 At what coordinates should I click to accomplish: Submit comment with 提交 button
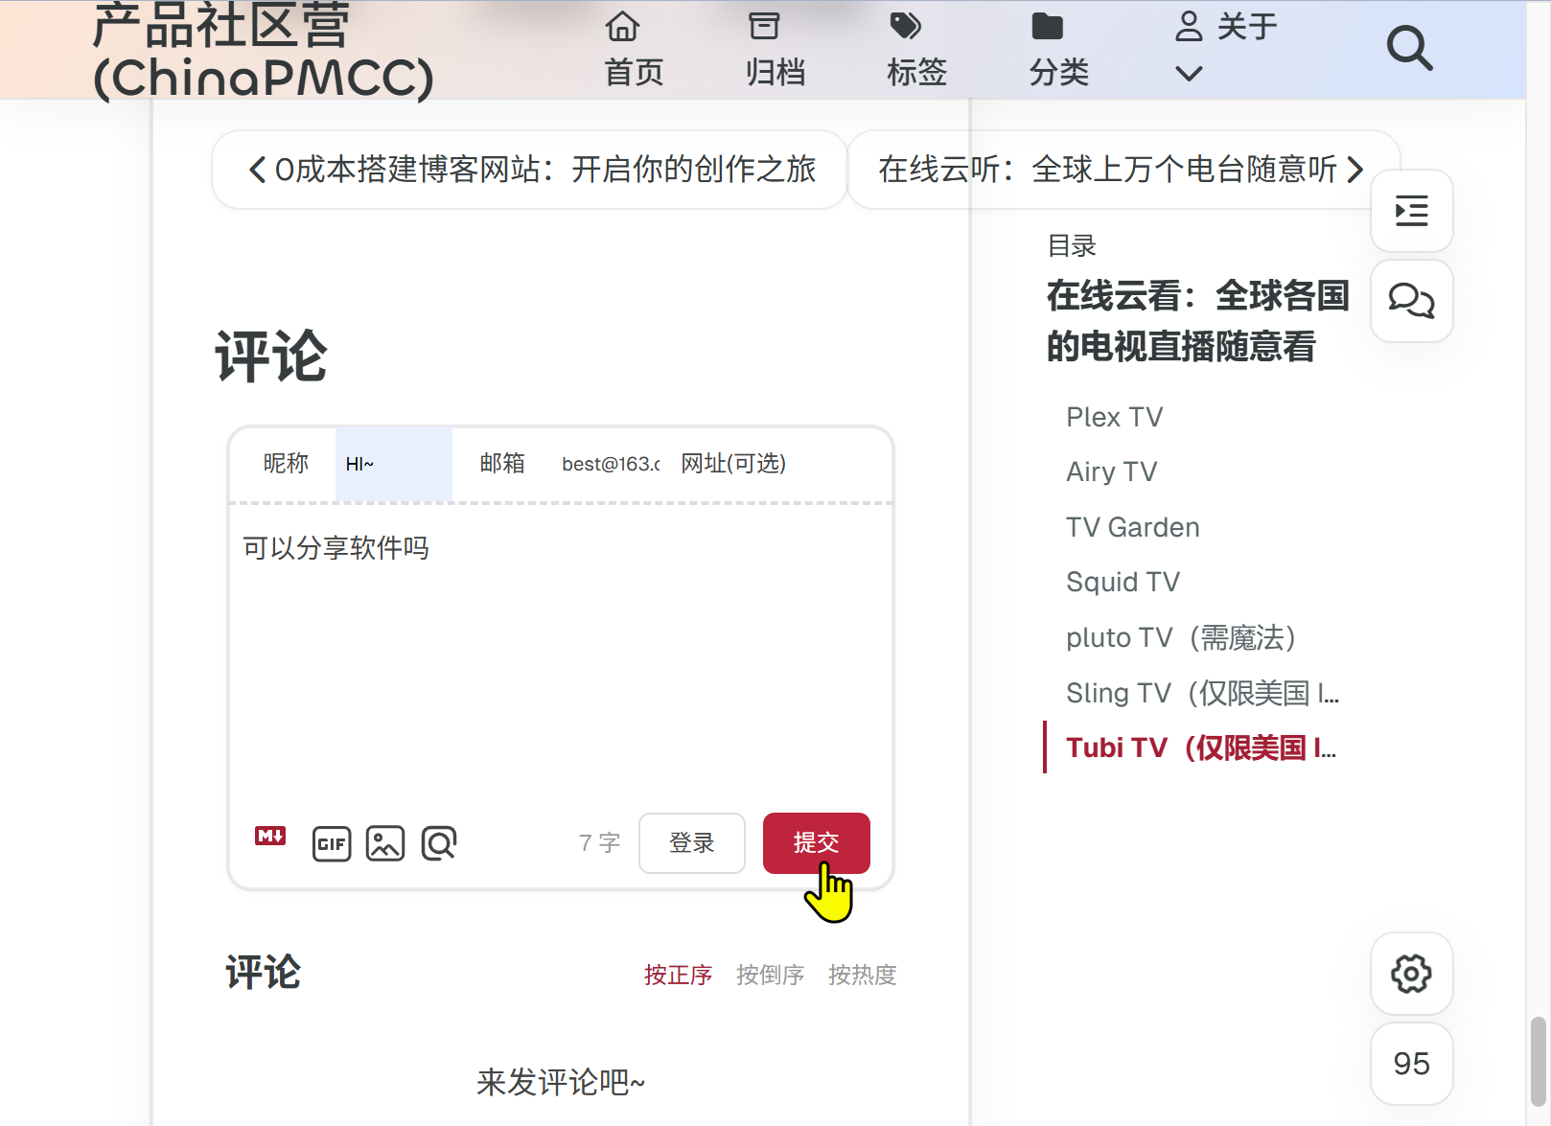pos(816,842)
